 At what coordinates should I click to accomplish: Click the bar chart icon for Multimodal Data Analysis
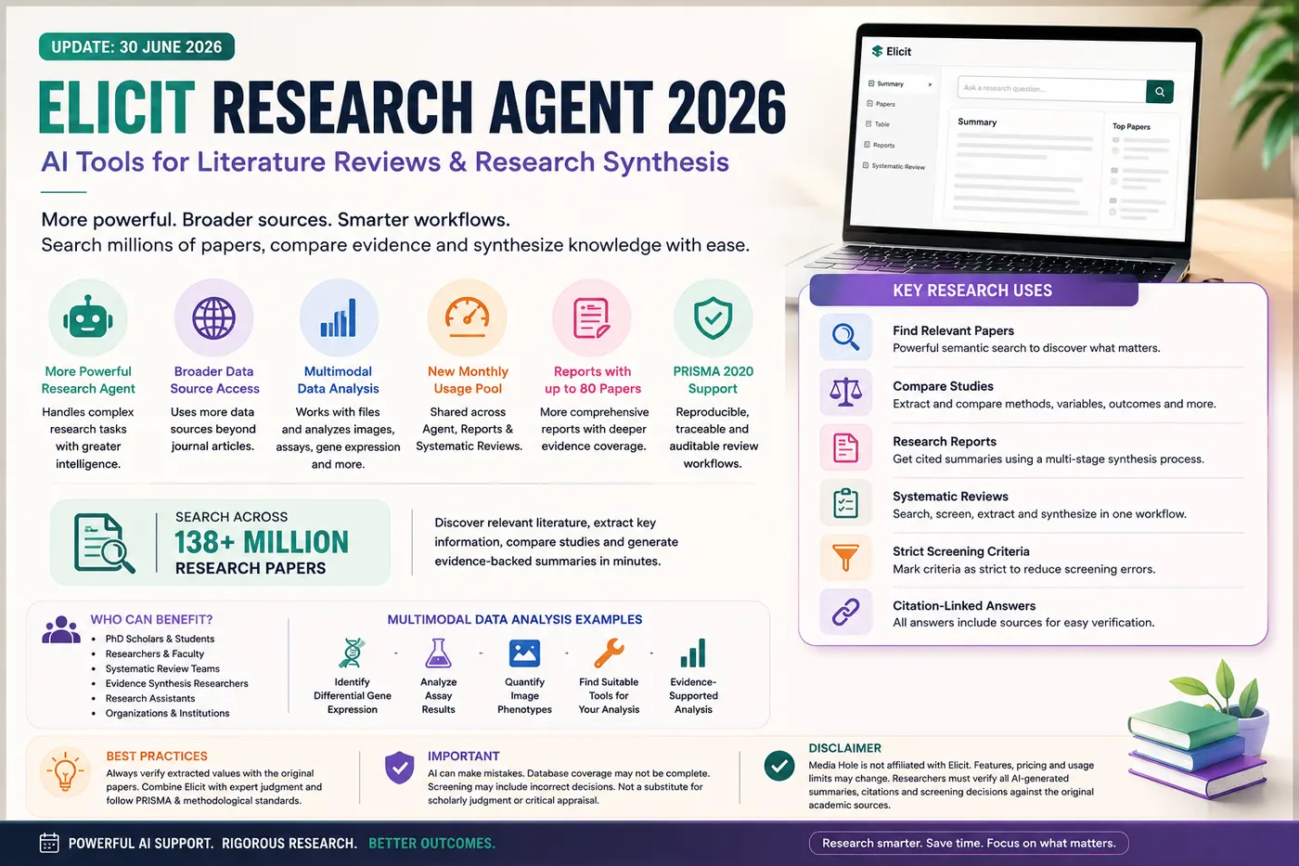(339, 318)
